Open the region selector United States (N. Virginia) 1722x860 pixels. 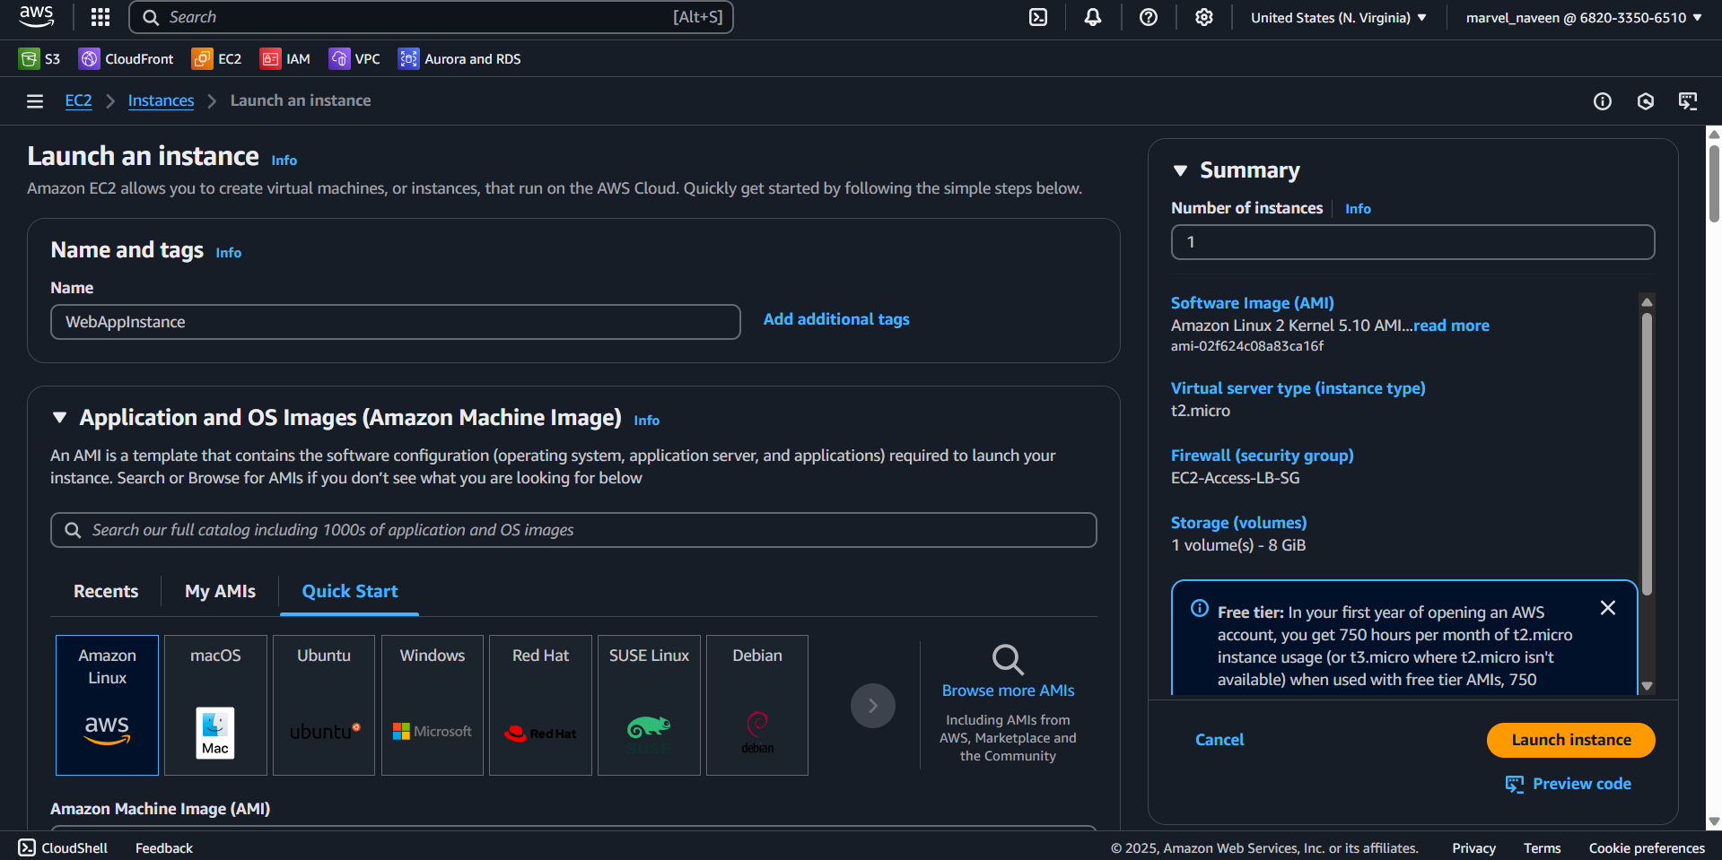(x=1339, y=18)
